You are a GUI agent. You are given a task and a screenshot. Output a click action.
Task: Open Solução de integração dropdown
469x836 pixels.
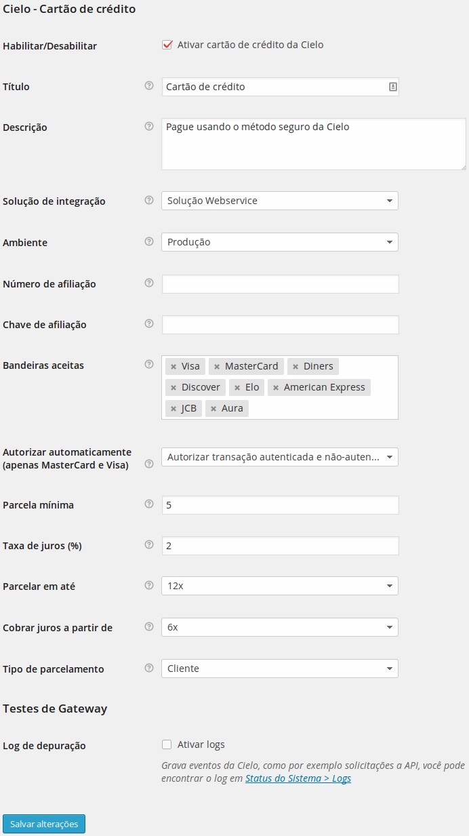click(279, 201)
